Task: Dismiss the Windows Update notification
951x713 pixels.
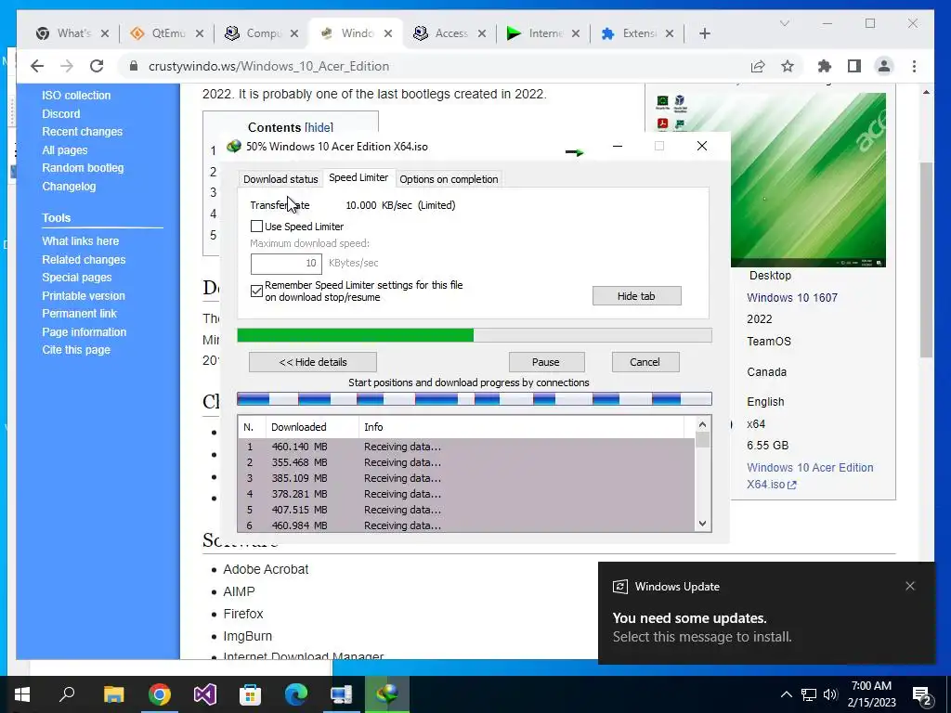Action: click(910, 586)
